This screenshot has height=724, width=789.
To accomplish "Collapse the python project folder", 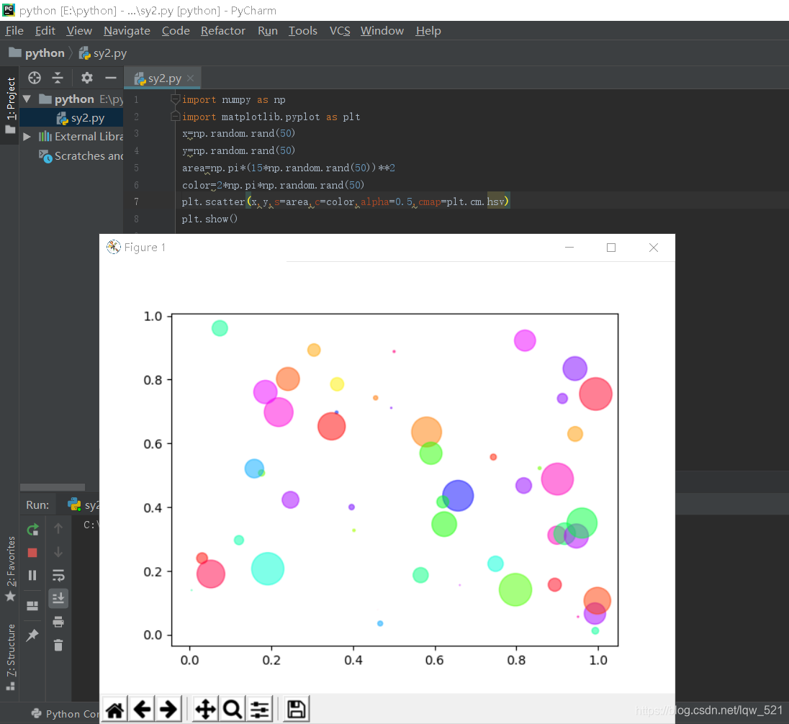I will pyautogui.click(x=27, y=99).
